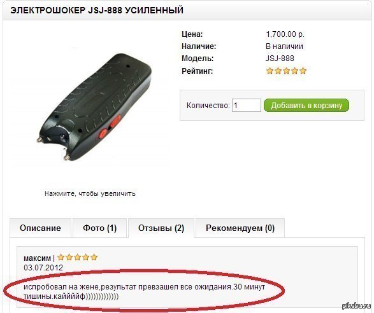Click the pikabu.ru watermark
The height and width of the screenshot is (313, 374).
(357, 306)
